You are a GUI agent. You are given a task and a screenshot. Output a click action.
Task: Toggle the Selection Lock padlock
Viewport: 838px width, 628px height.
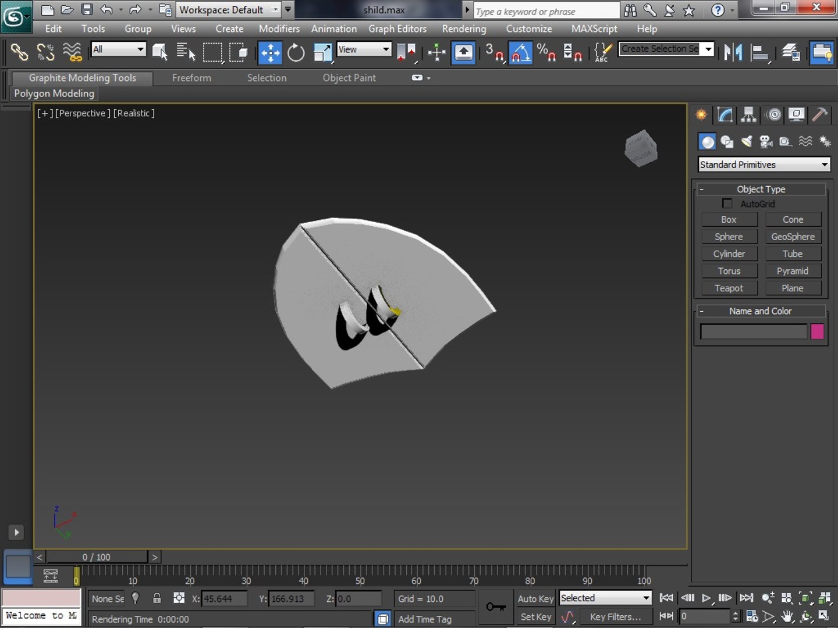(x=157, y=598)
